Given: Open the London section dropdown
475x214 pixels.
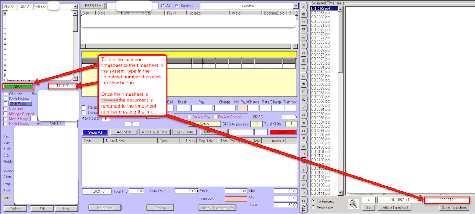Looking at the screenshot, I should [x=296, y=6].
